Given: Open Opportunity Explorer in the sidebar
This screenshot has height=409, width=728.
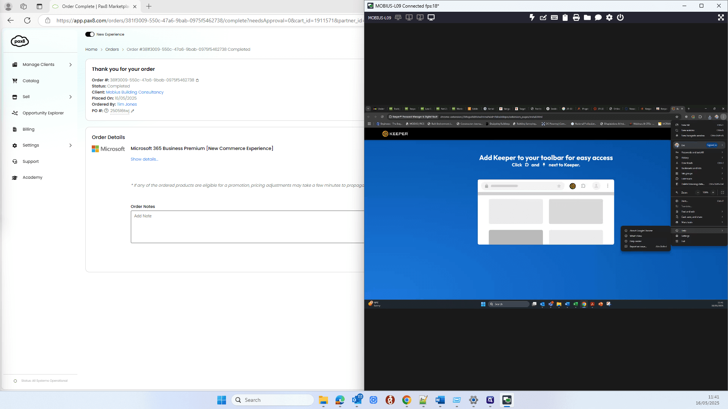Looking at the screenshot, I should [43, 113].
